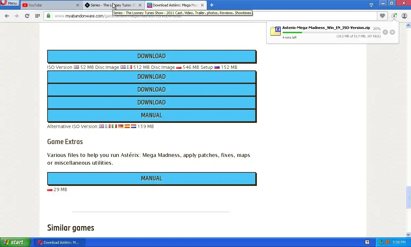This screenshot has width=411, height=247.
Task: Open a new tab with plus button
Action: (212, 5)
